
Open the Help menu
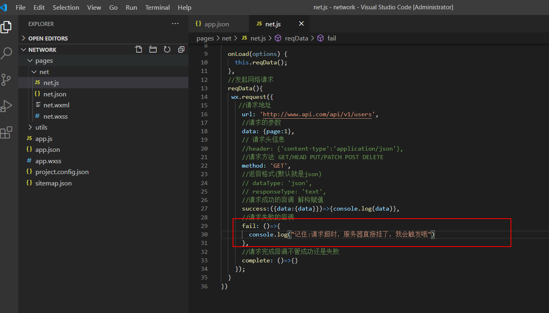point(185,7)
